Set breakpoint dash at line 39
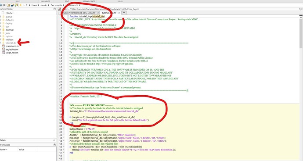Screen dimensions: 303x161 coord(64,129)
